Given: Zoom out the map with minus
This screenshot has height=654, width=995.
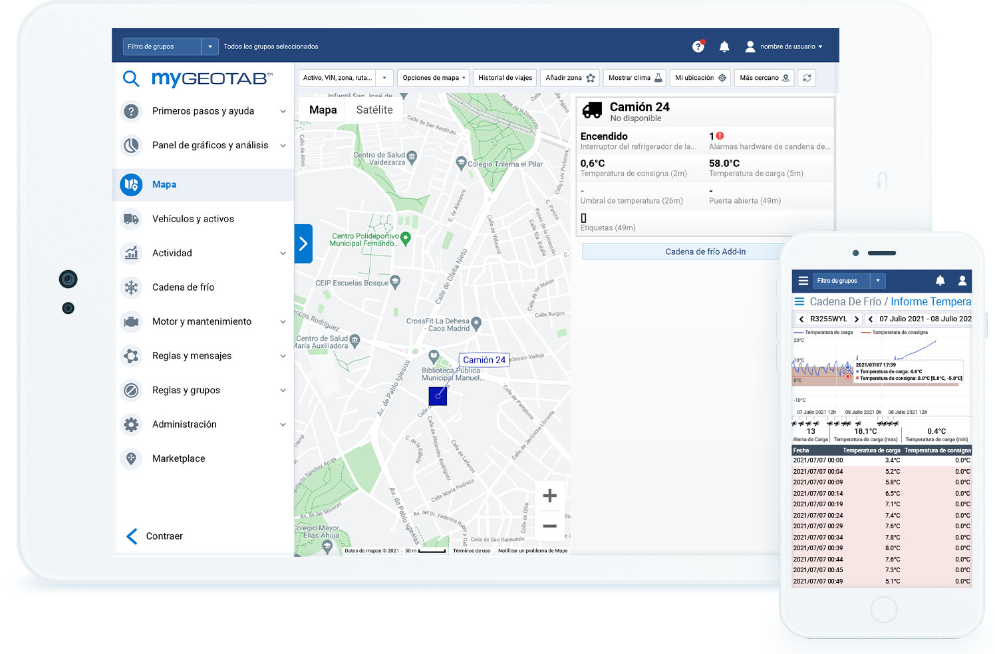Looking at the screenshot, I should (x=550, y=526).
